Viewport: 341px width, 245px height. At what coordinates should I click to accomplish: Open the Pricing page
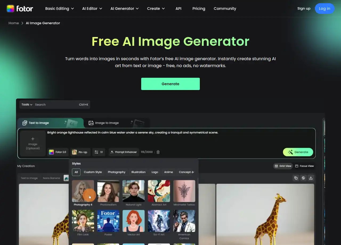199,9
